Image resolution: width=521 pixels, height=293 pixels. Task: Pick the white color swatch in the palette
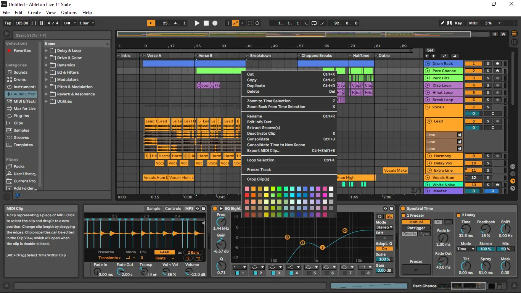click(x=331, y=189)
